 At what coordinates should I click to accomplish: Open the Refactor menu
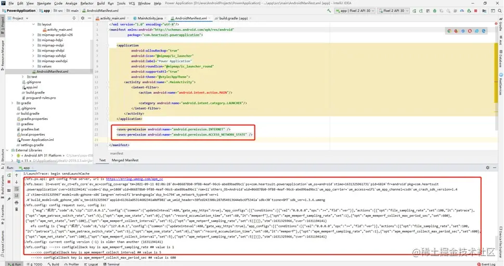pyautogui.click(x=87, y=3)
